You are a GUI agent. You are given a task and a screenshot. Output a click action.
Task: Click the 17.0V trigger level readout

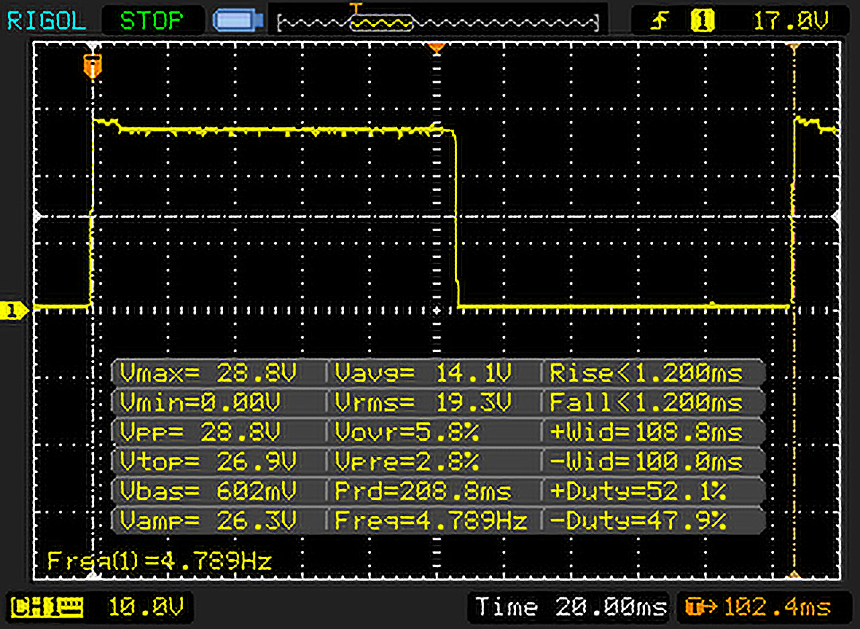tap(791, 22)
